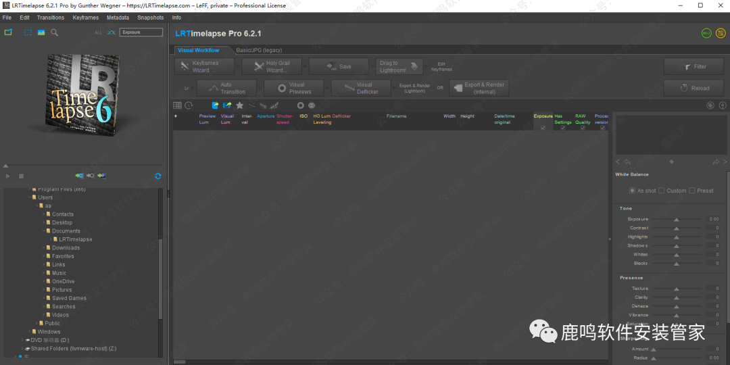Click the single-file blue export icon
730x365 pixels.
(215, 105)
